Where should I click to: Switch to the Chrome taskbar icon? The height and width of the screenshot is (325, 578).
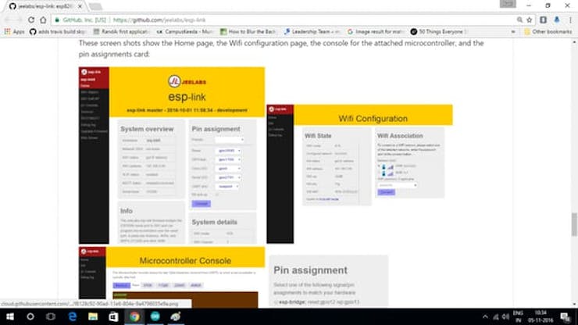click(x=134, y=316)
